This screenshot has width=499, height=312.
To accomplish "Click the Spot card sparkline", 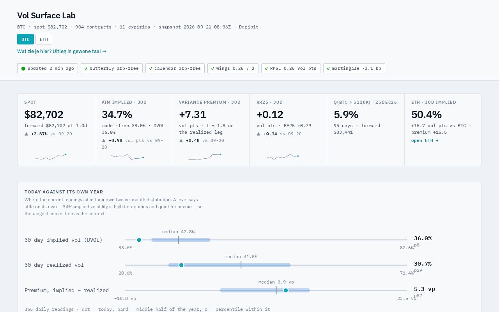I will pos(50,157).
